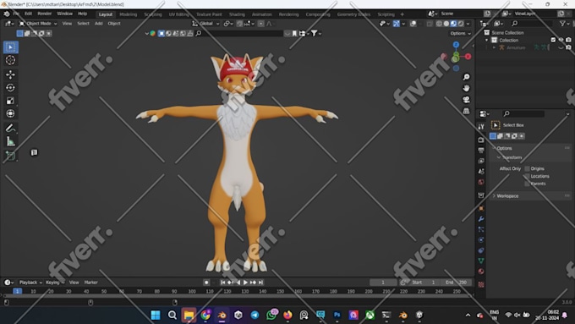Screen dimensions: 575x324
Task: Select the Transform tool
Action: [x=11, y=113]
